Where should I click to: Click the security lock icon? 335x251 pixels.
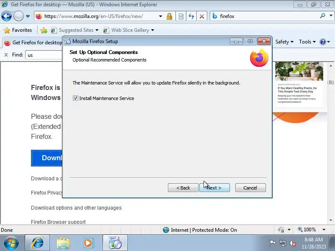(170, 16)
